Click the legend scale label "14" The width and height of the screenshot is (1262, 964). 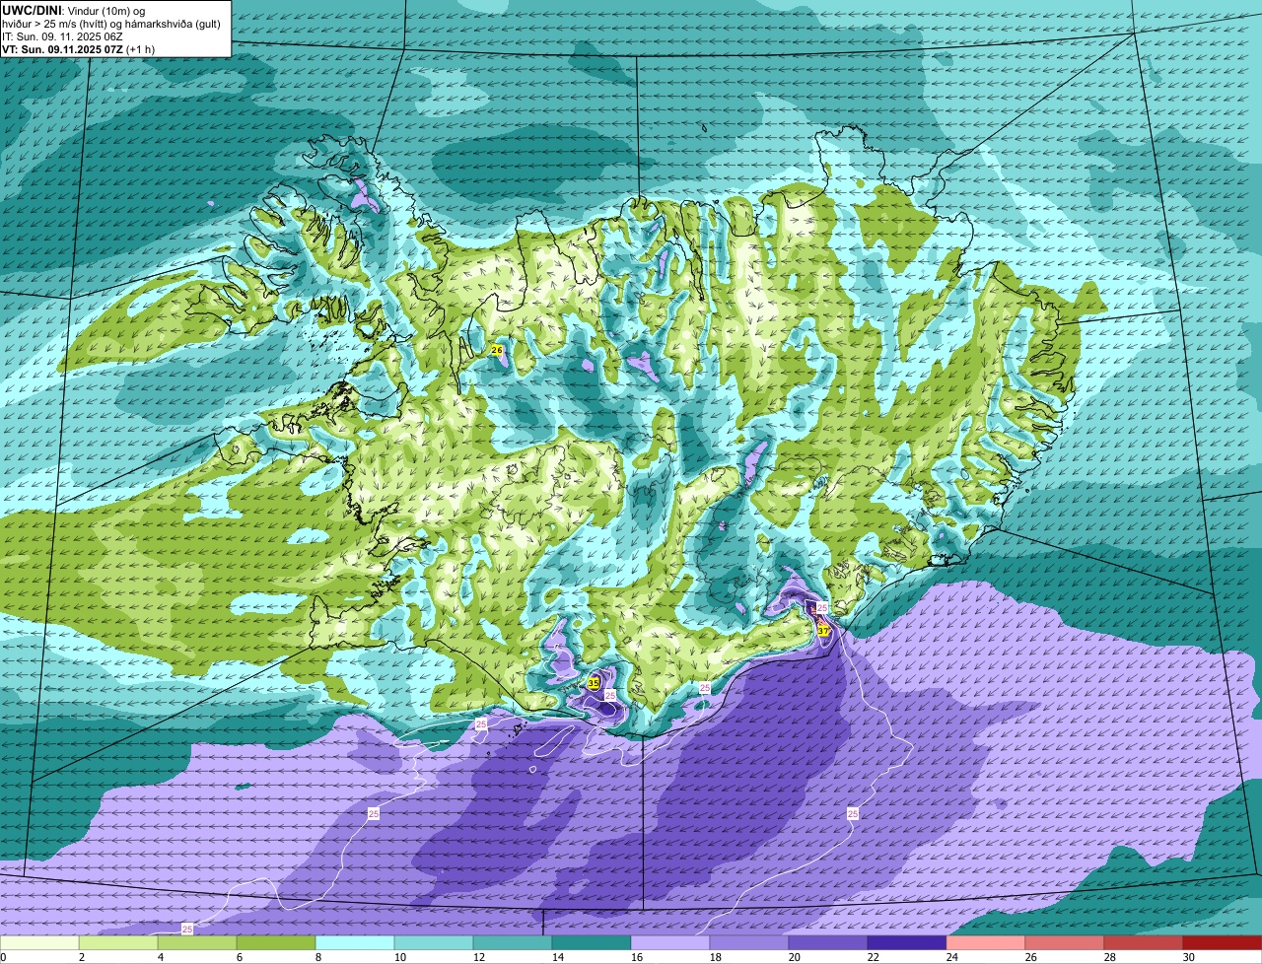[557, 957]
